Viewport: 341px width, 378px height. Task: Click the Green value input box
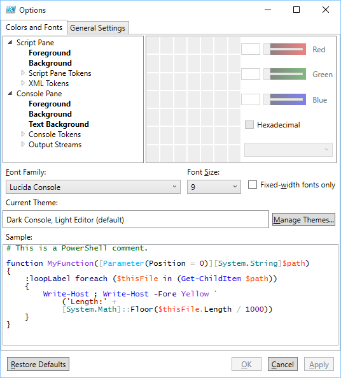pos(251,74)
